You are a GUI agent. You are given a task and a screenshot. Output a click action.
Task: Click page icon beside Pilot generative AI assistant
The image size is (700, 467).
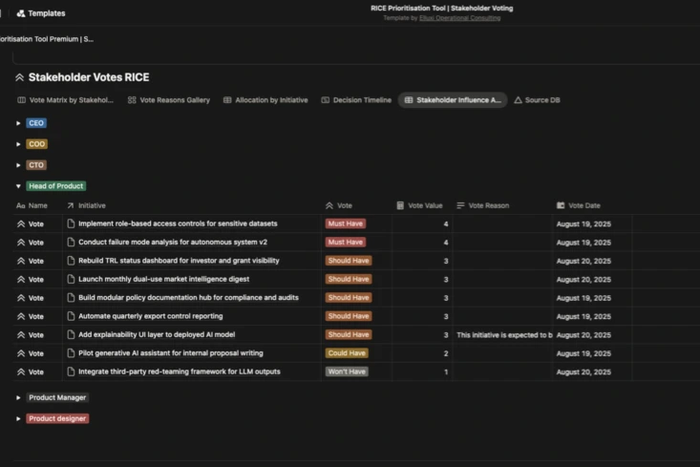71,353
